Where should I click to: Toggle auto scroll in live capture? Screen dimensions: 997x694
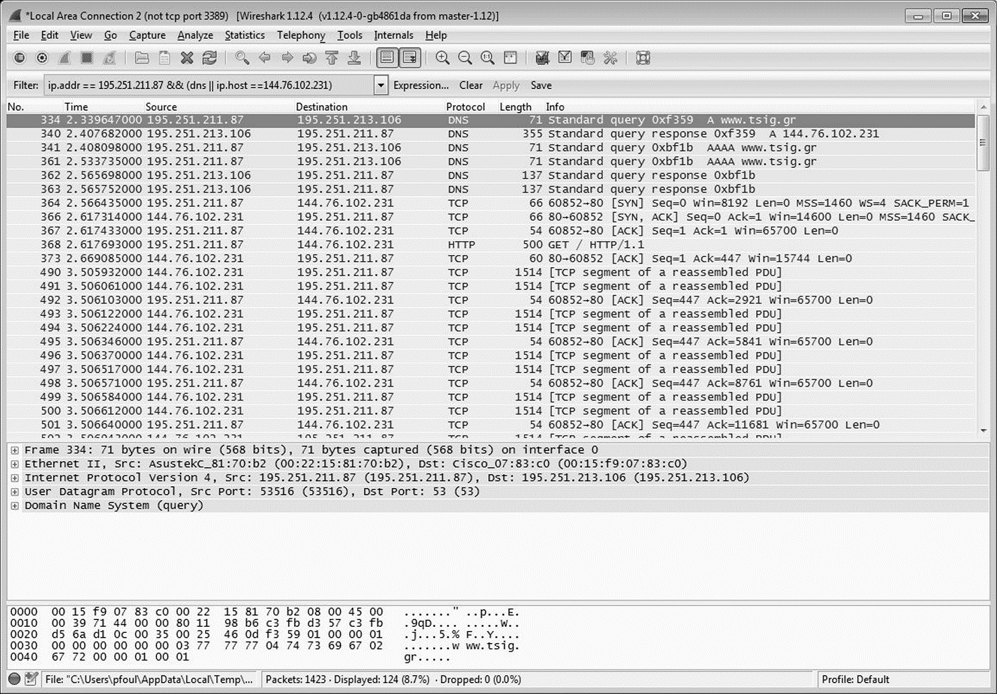coord(410,58)
